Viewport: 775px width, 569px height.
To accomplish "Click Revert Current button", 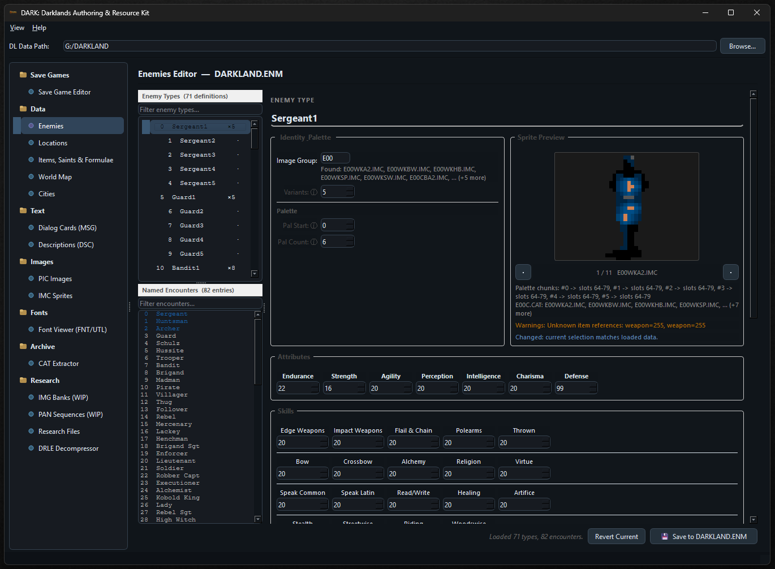I will 616,536.
